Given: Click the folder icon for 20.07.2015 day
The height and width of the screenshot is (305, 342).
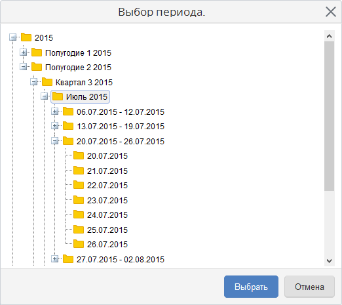Looking at the screenshot, I should [79, 155].
